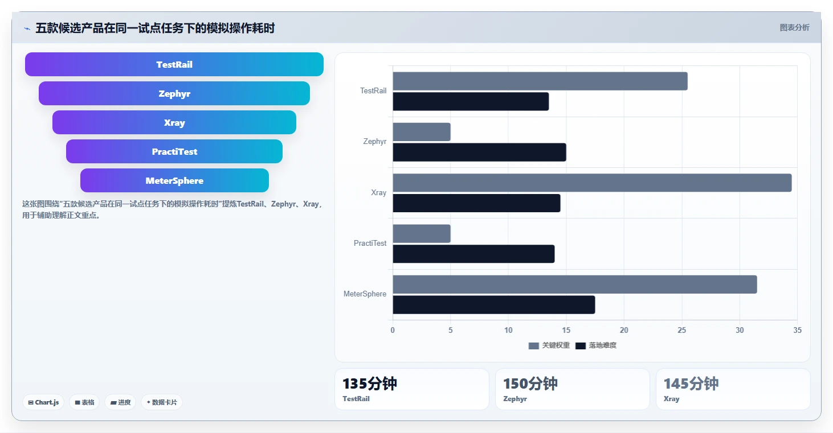Screen dimensions: 833x433
Task: Select the MeterSphere funnel bar
Action: [x=174, y=180]
